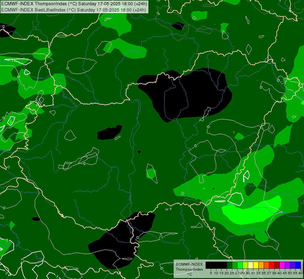Select the magenta 40–45 legend swatch

[282, 265]
